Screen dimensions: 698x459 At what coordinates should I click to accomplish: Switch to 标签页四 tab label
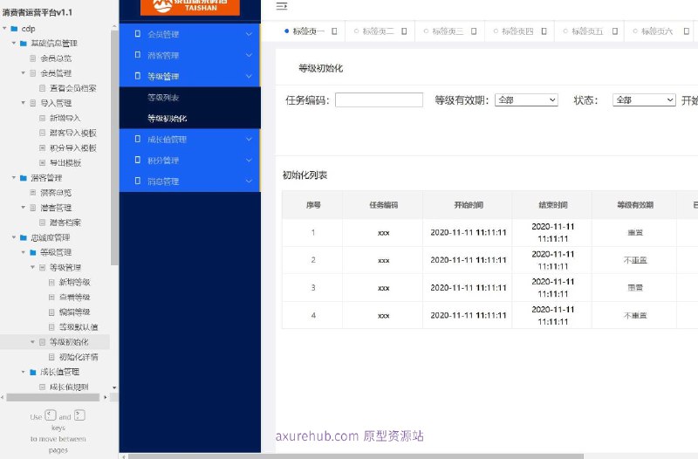point(517,31)
